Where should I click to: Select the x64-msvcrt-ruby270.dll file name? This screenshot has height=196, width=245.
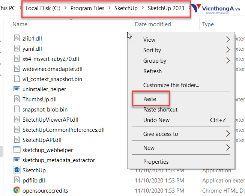(x=51, y=59)
